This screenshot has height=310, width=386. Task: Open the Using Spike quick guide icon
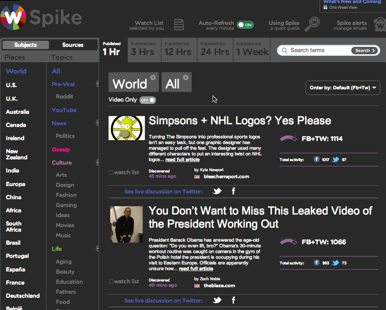tap(312, 25)
